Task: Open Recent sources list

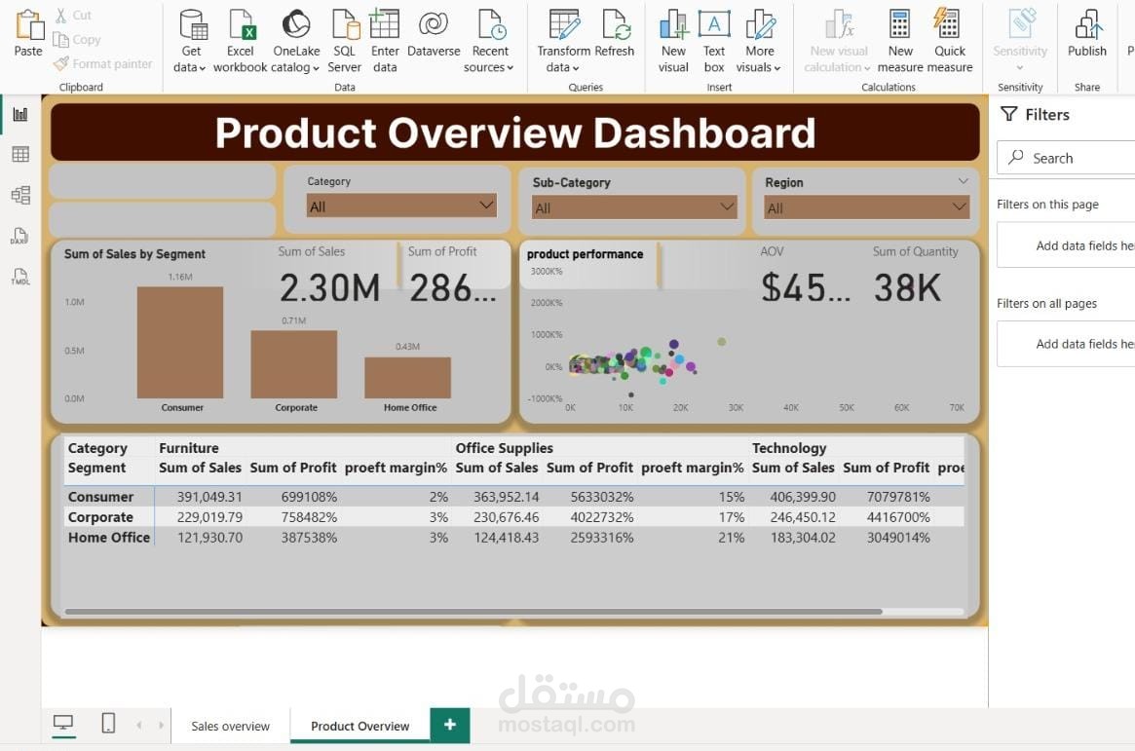Action: click(490, 42)
